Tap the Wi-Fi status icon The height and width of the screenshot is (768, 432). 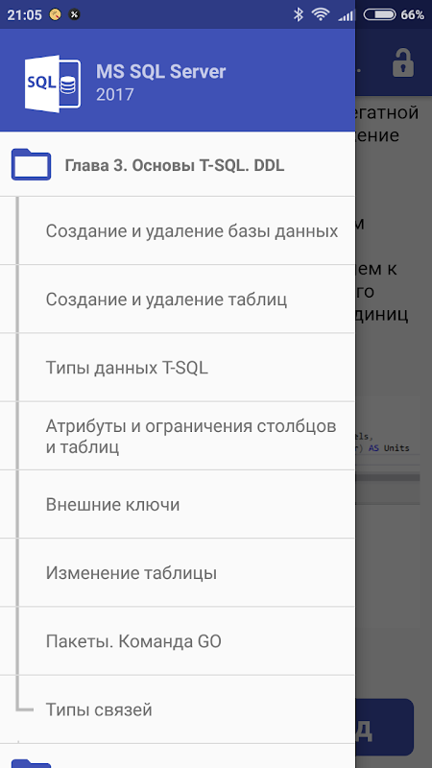click(321, 14)
